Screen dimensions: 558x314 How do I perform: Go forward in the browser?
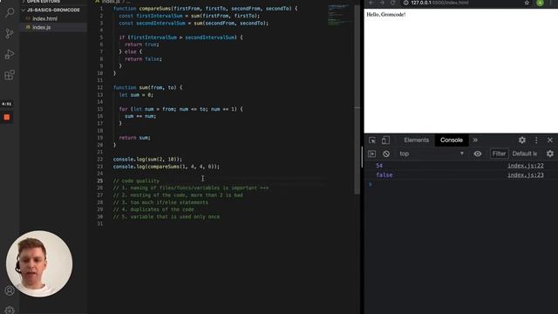click(382, 3)
